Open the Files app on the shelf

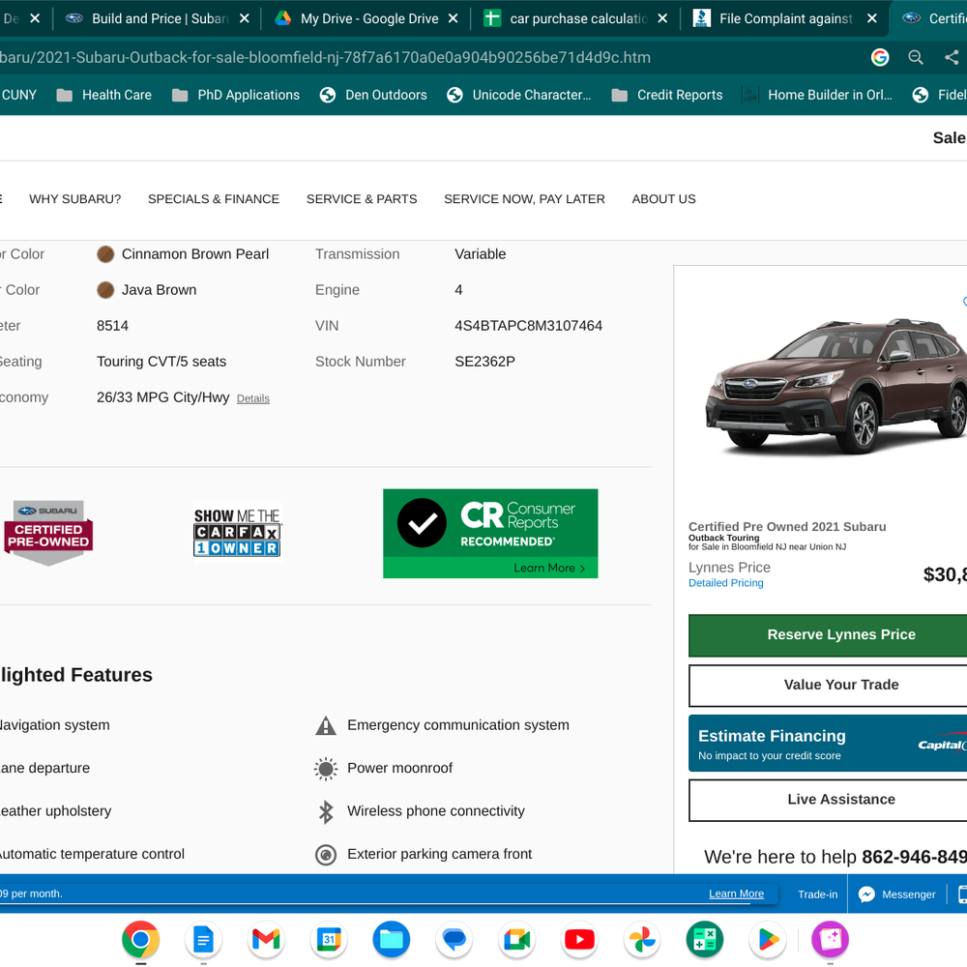pos(392,939)
